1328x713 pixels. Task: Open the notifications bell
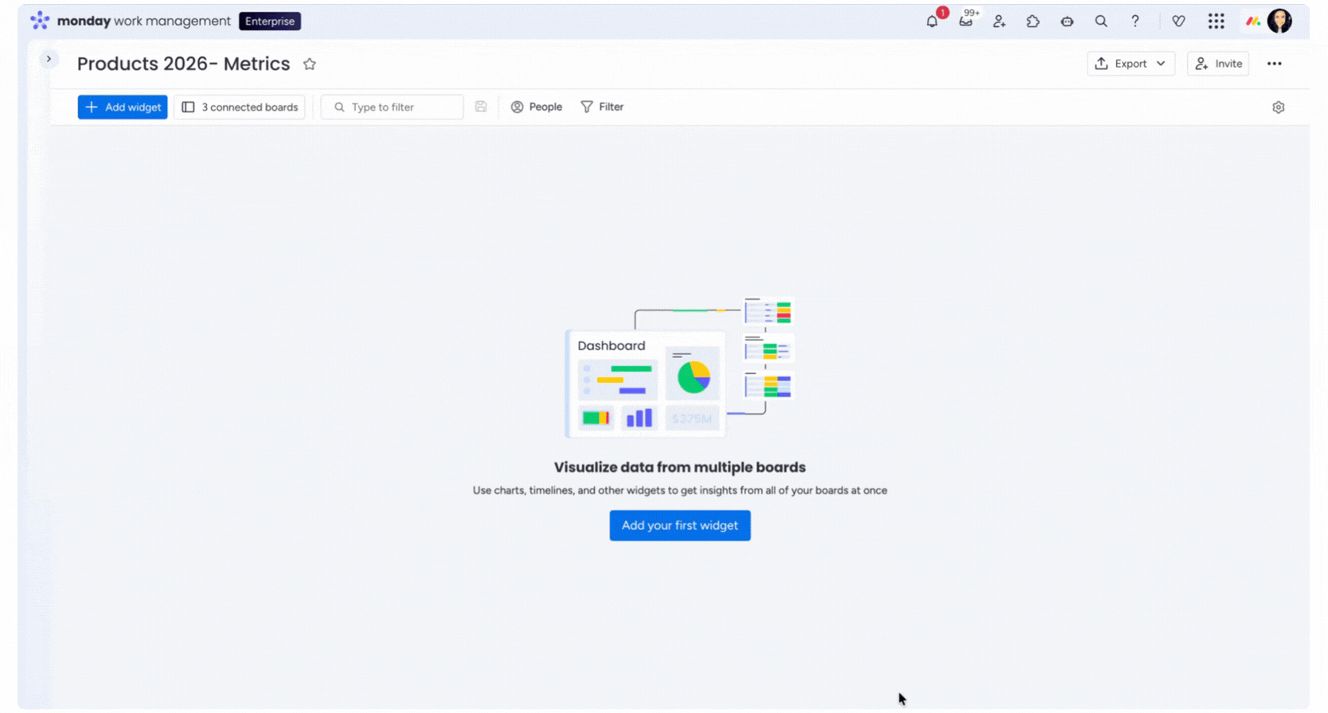click(932, 21)
